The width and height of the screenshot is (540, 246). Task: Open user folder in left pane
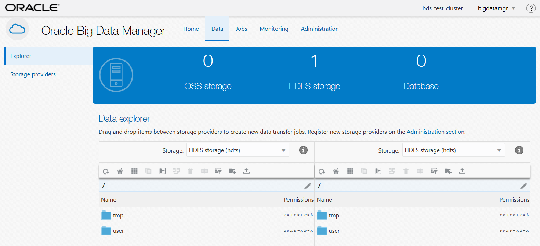click(113, 231)
